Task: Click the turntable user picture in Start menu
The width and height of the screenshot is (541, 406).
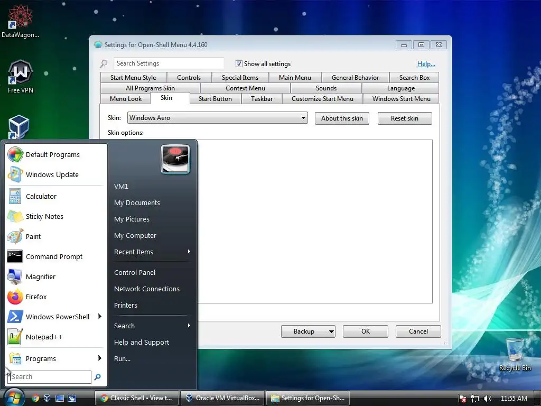Action: (175, 159)
